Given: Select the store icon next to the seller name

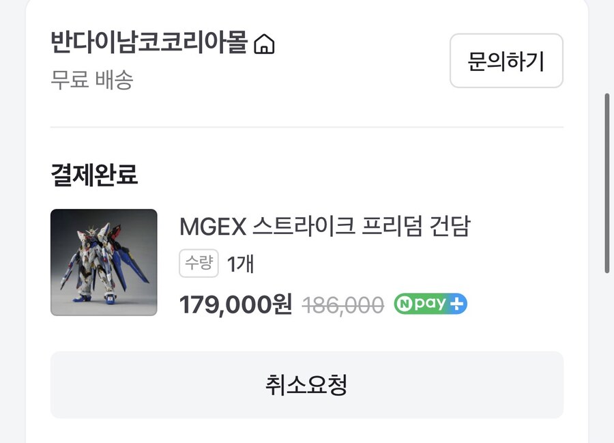Looking at the screenshot, I should click(265, 43).
